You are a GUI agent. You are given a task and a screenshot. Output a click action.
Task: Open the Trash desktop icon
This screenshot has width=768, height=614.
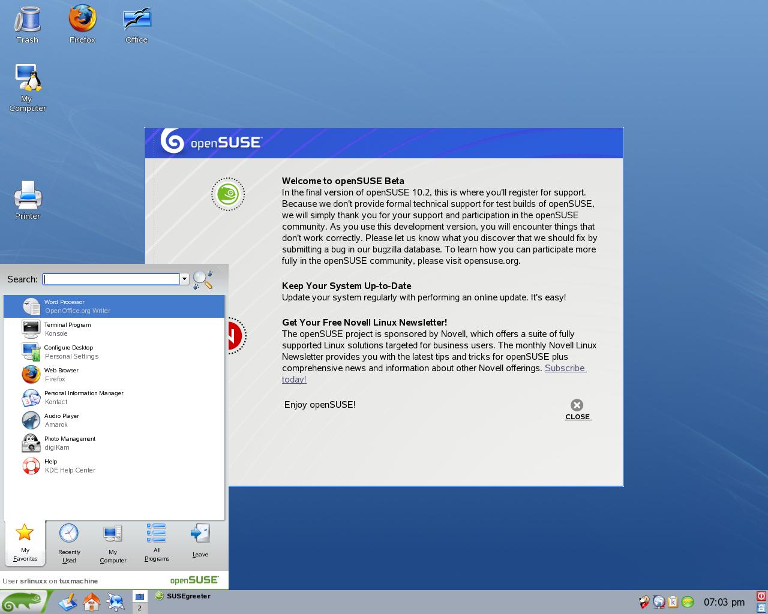27,25
